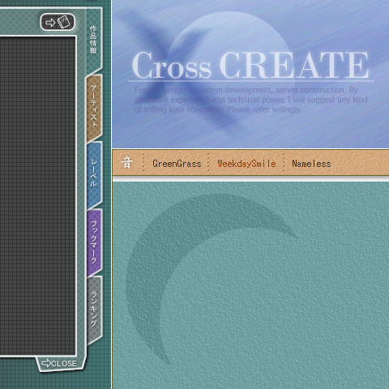Screen dimensions: 389x389
Task: Click the dark grid content panel
Action: 37,195
